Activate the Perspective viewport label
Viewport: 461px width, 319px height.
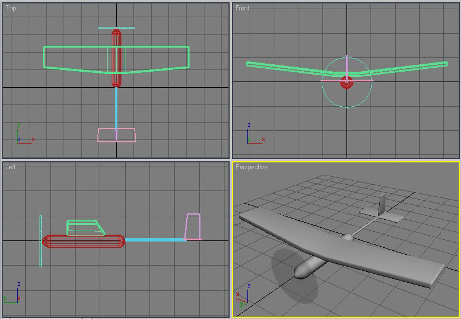click(251, 167)
